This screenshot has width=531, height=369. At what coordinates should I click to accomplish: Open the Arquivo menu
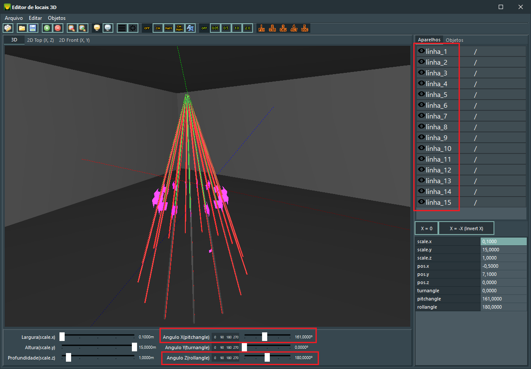(13, 18)
